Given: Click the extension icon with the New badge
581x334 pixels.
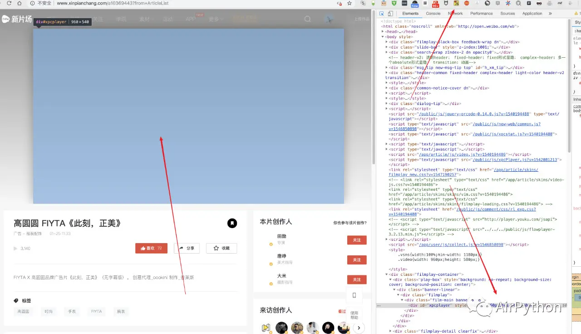Looking at the screenshot, I should point(414,4).
